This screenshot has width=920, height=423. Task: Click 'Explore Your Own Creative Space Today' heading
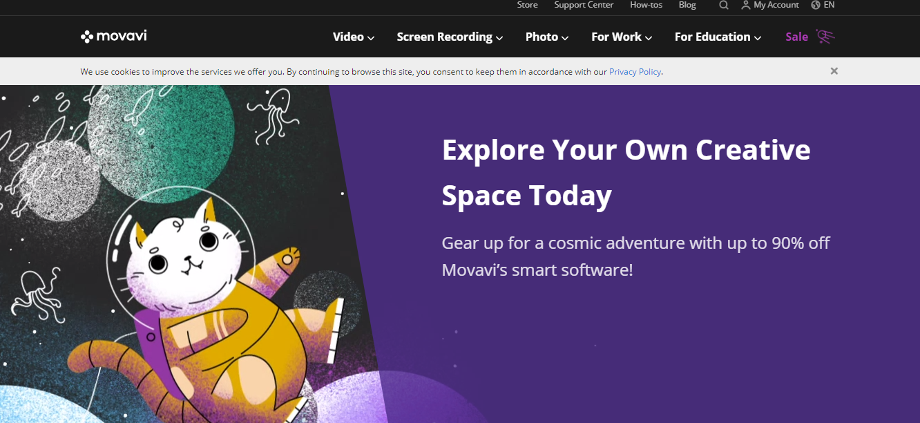[x=626, y=173]
